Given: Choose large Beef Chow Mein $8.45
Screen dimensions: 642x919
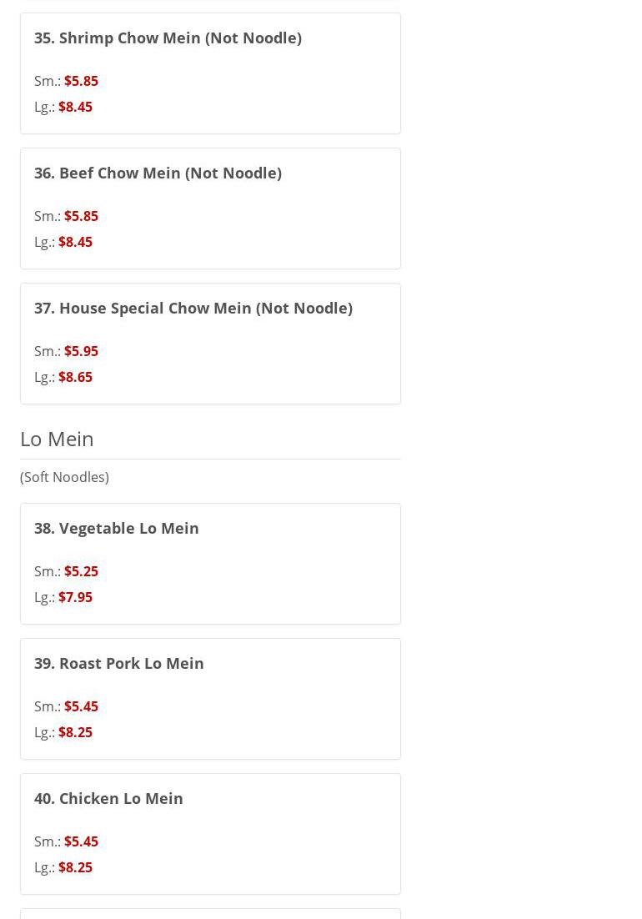Looking at the screenshot, I should 75,242.
